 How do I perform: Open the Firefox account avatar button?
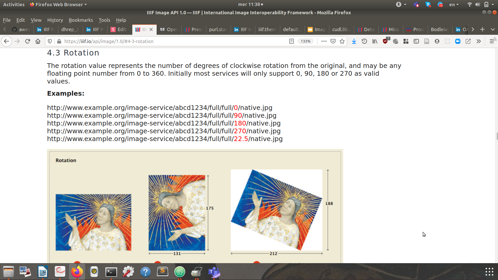tap(437, 41)
